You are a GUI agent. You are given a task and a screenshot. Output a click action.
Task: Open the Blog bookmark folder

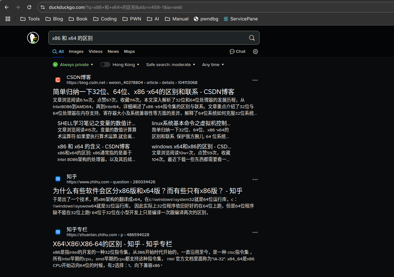click(54, 19)
